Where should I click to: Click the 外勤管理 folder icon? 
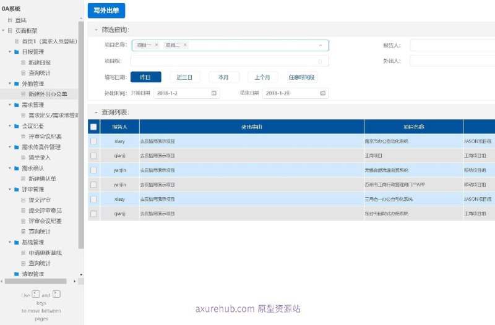tap(17, 84)
